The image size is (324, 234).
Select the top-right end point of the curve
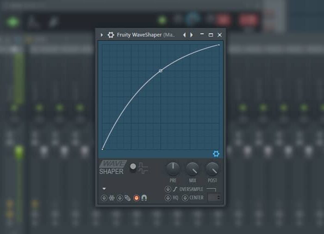click(x=219, y=45)
